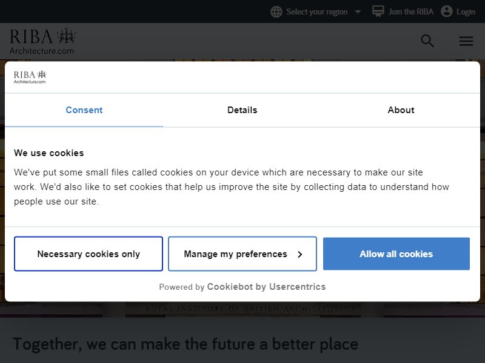Click 'Together, we can make the future' headline
Screen dimensions: 485x363
pyautogui.click(x=186, y=344)
